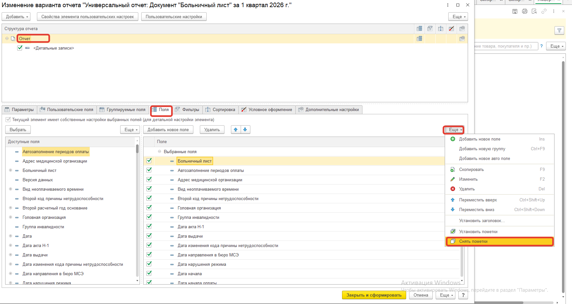Uncheck the Группа инвалидности selected field
Image resolution: width=572 pixels, height=304 pixels.
tap(149, 217)
